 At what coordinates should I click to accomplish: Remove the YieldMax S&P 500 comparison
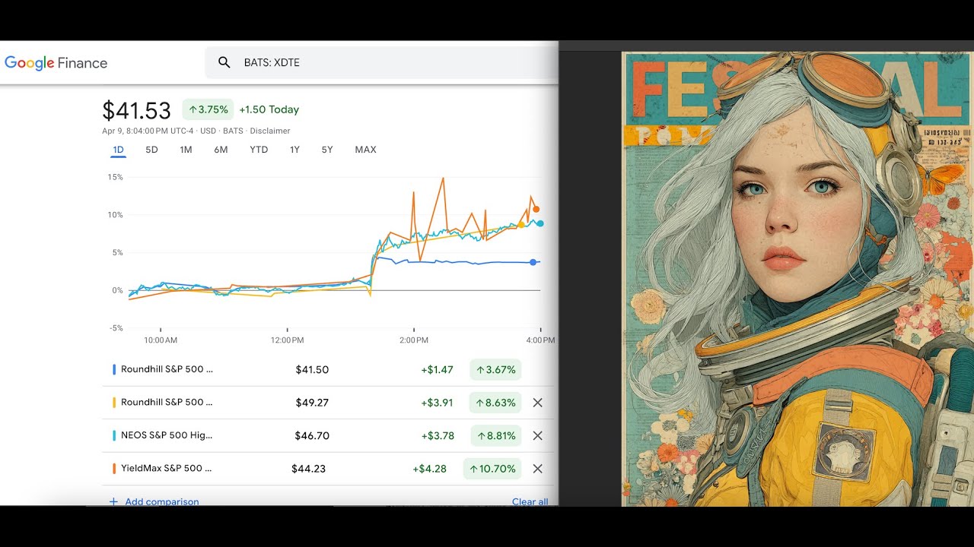(x=537, y=469)
